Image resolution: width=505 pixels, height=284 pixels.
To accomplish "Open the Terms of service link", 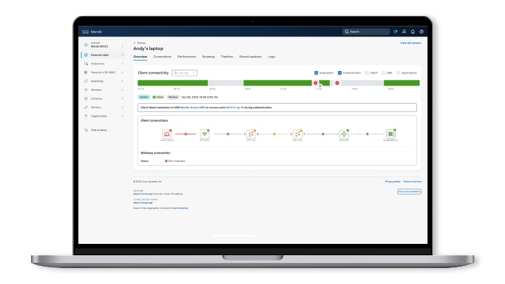I will pyautogui.click(x=412, y=182).
